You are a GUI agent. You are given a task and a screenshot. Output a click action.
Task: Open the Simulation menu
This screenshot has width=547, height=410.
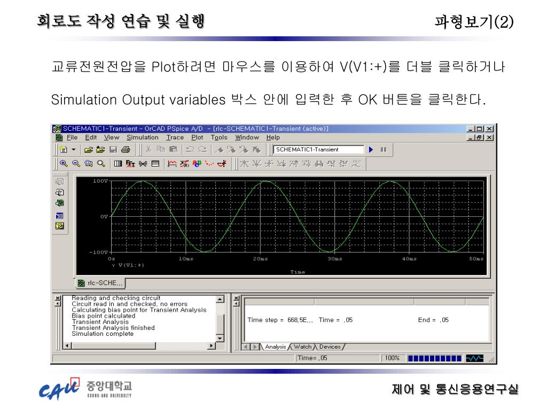(142, 137)
